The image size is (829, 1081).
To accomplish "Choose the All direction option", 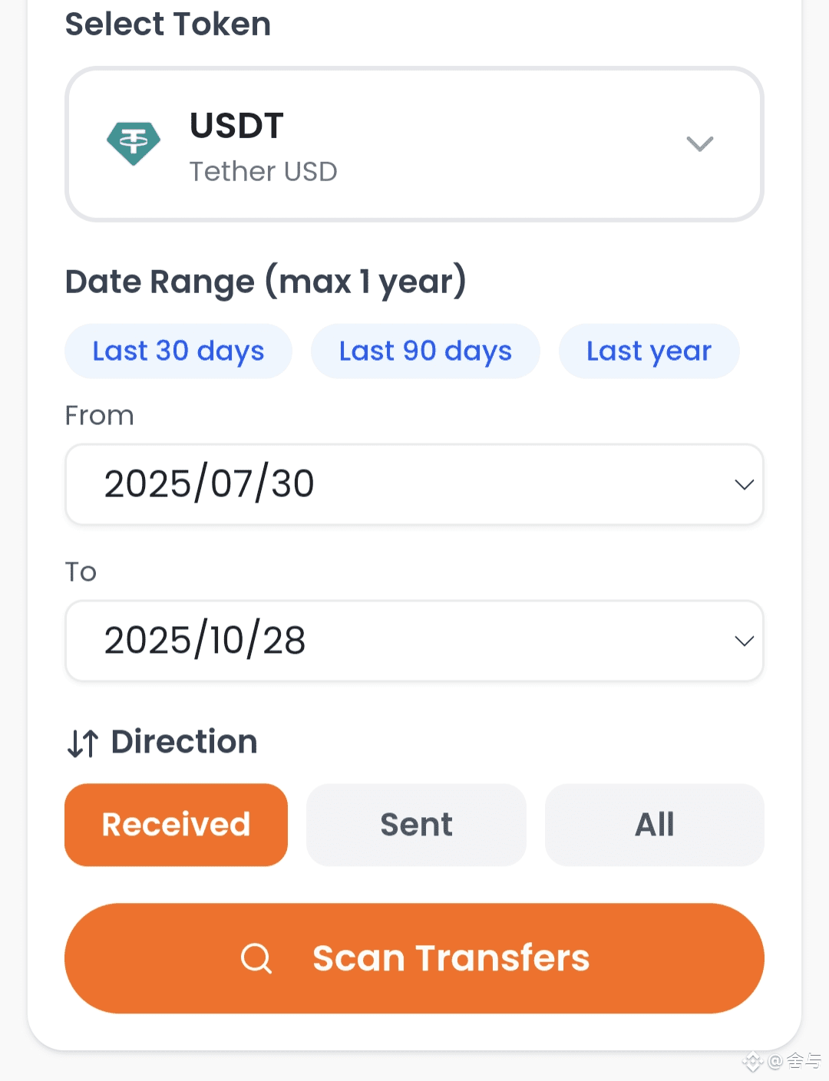I will click(x=654, y=825).
